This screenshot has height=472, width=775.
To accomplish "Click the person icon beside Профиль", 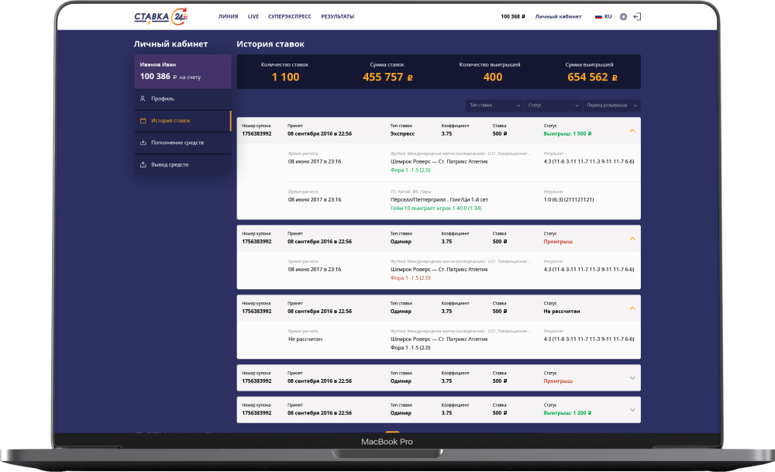I will [143, 99].
